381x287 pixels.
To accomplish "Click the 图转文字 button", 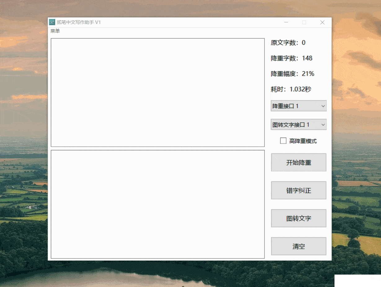I will [299, 218].
